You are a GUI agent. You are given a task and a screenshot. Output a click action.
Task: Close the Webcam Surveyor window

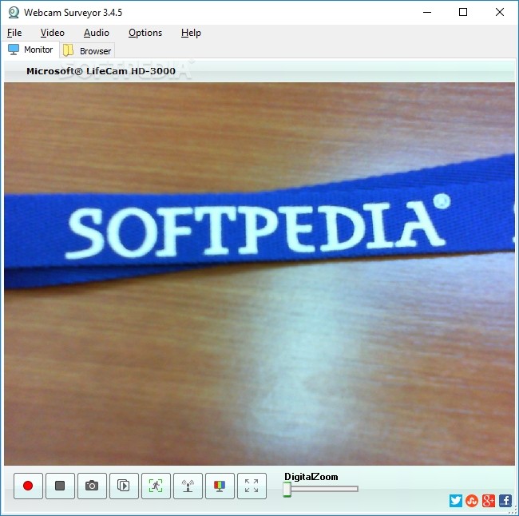[x=500, y=13]
